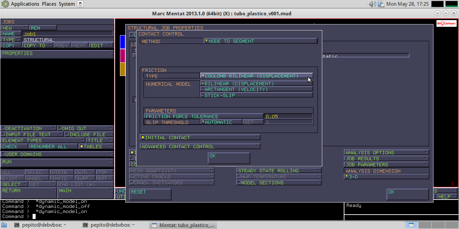
Task: Select BILINEAR (DISPLACEMENT) numerical model
Action: pos(257,84)
